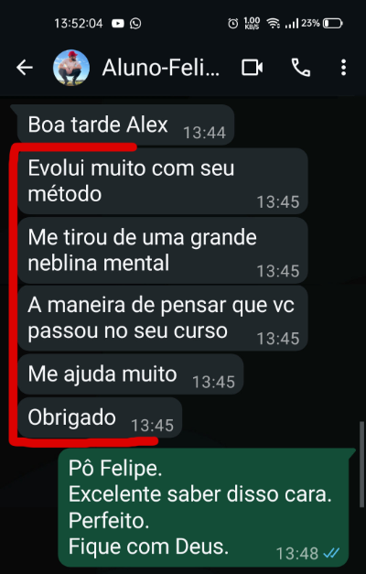Viewport: 366px width, 574px height.
Task: Select the 'A maneira de pensar' message
Action: coord(163,318)
